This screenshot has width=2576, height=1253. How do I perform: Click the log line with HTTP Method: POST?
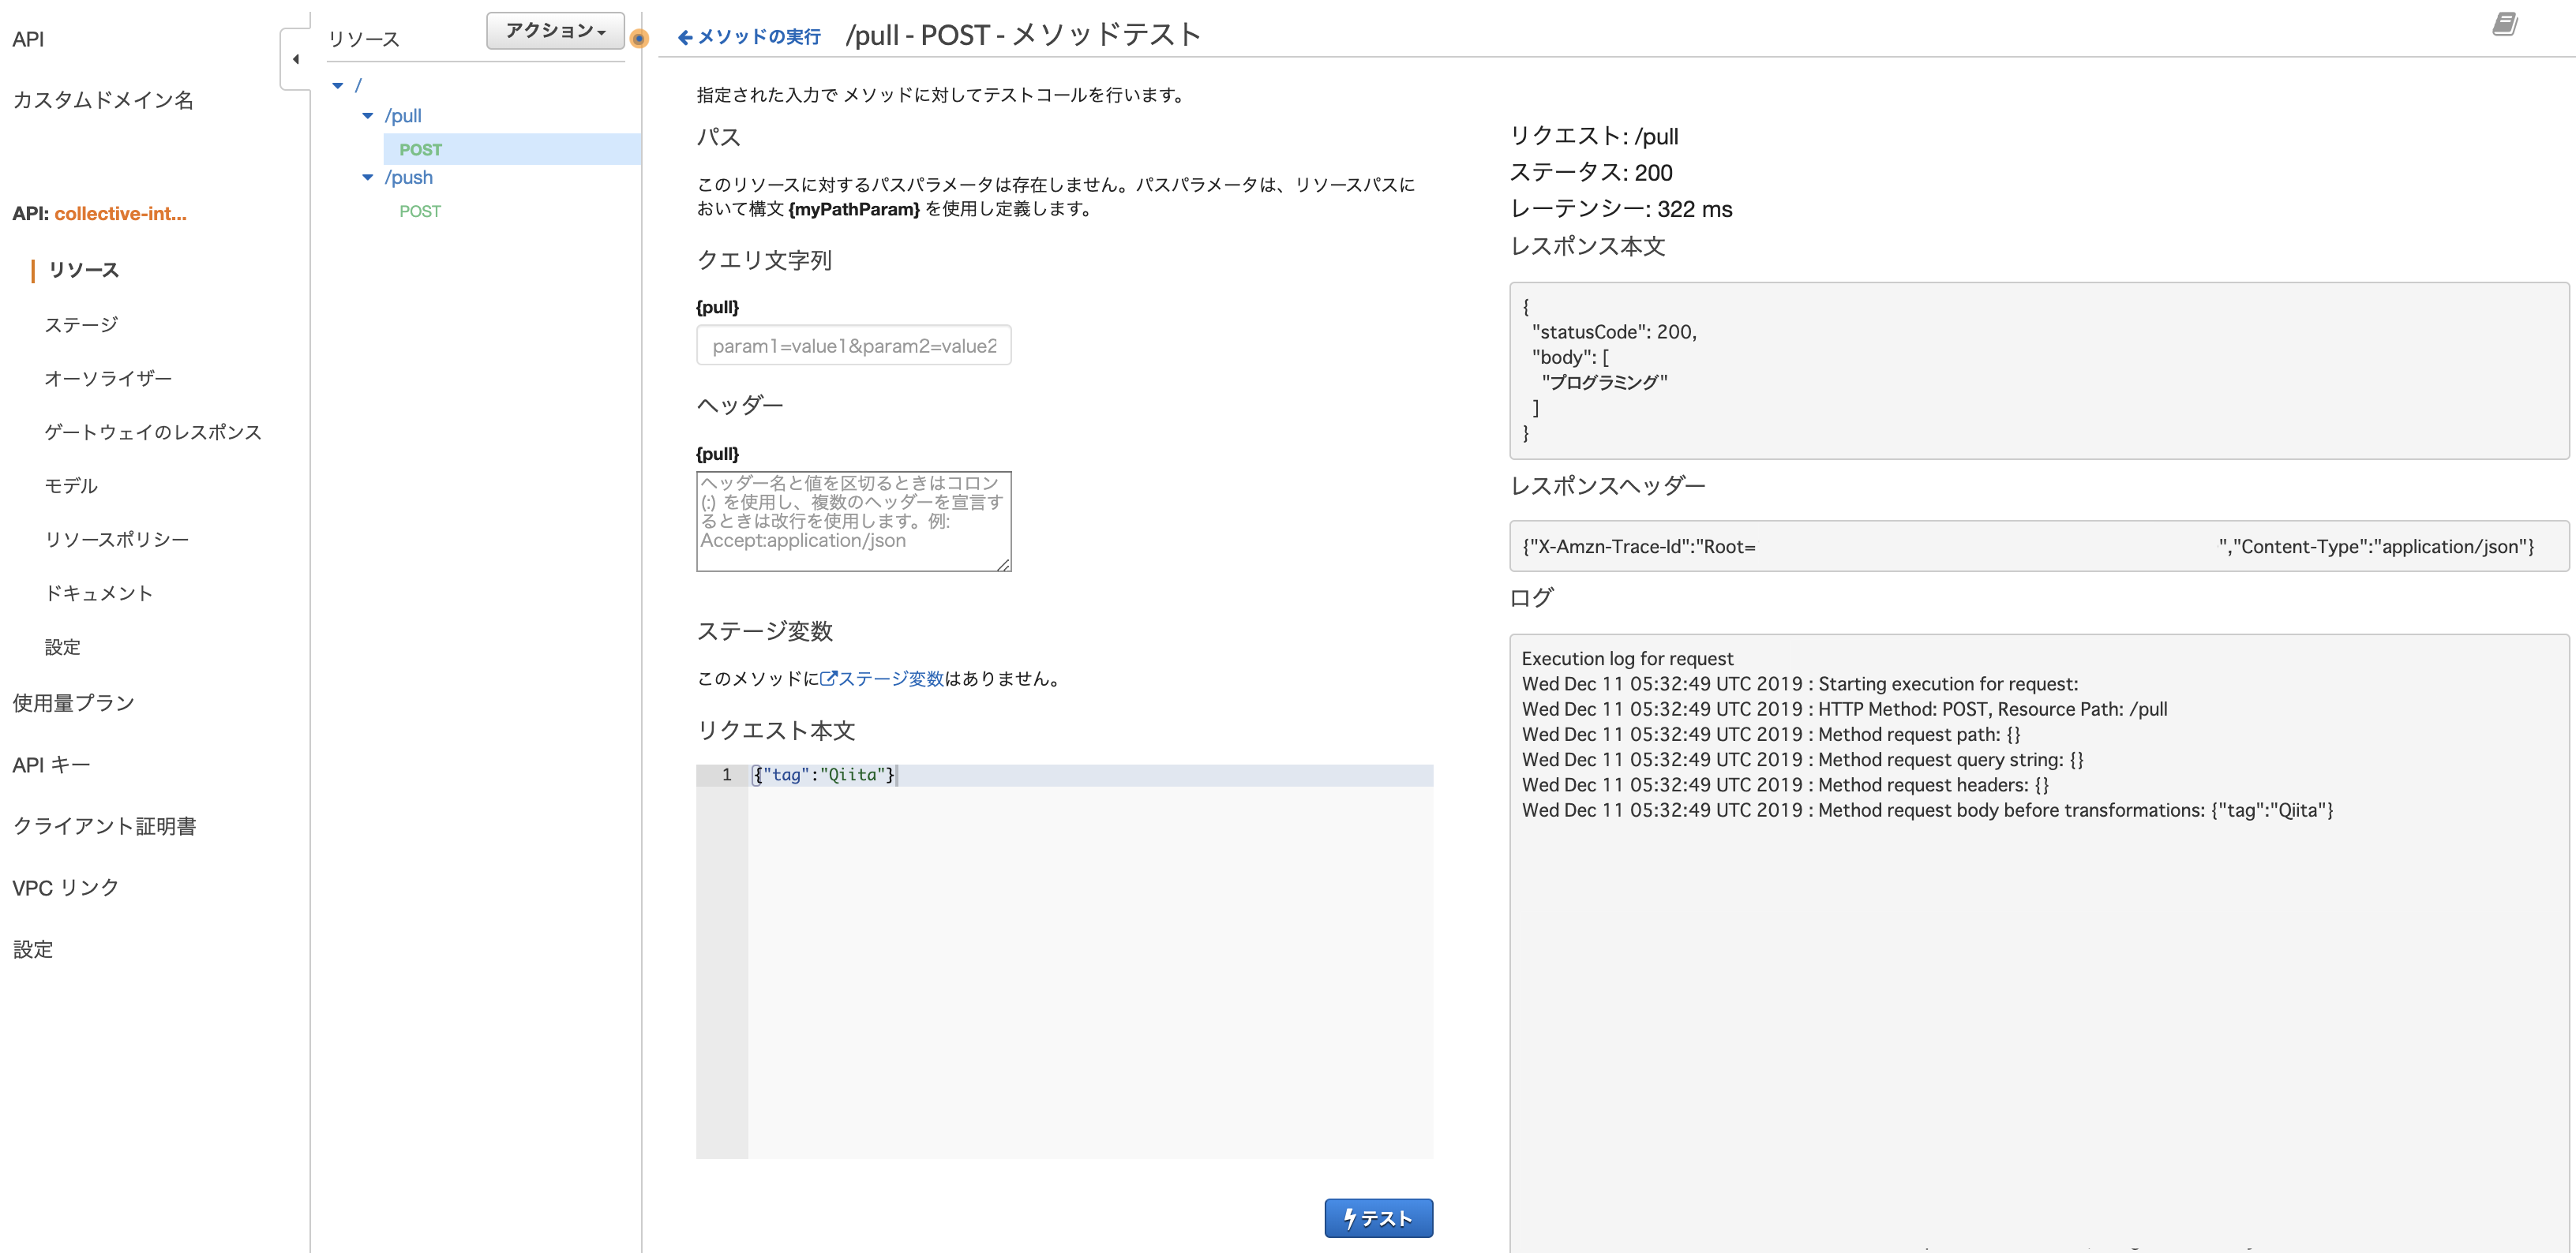point(1845,709)
